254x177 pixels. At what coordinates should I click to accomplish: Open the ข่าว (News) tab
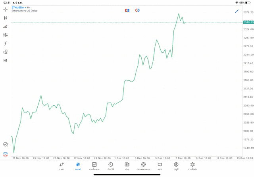127,166
